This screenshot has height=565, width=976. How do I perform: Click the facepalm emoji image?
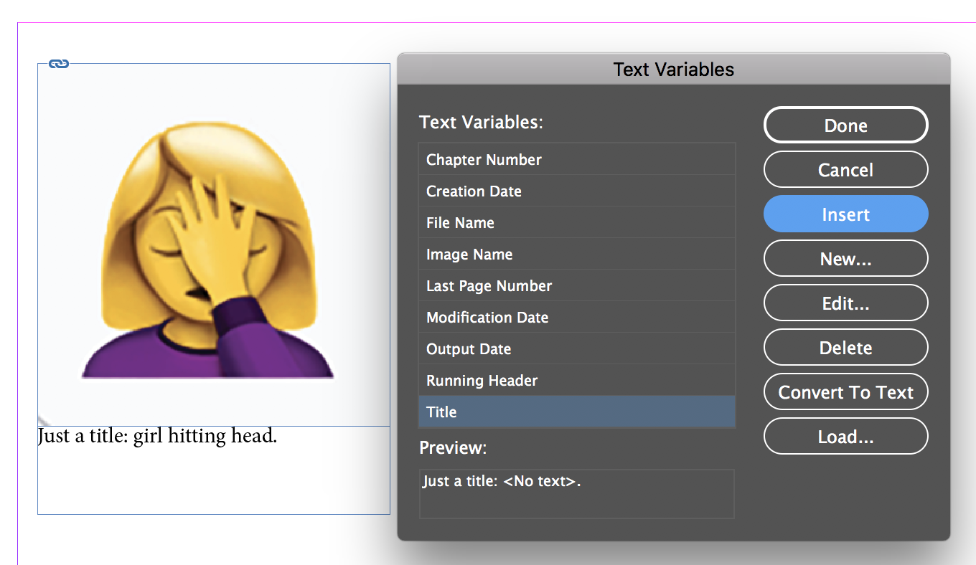click(208, 251)
